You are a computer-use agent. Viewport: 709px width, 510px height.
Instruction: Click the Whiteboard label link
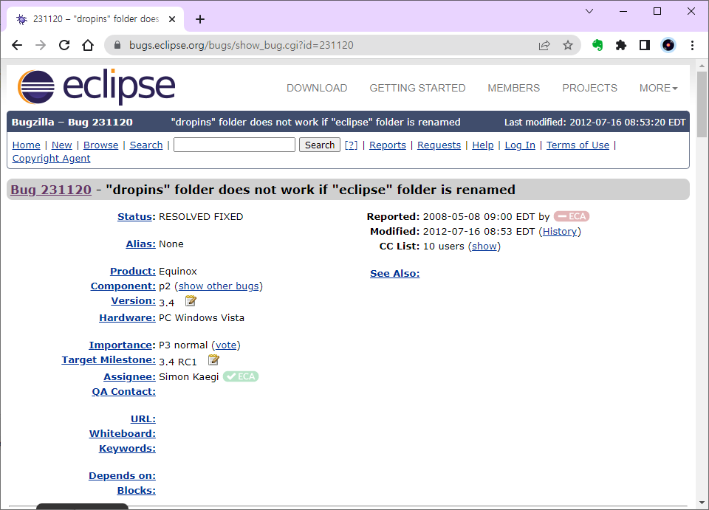click(123, 434)
